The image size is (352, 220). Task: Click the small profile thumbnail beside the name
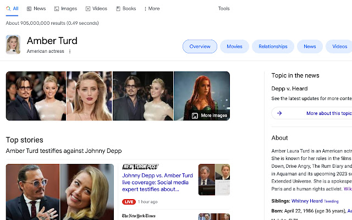(13, 45)
